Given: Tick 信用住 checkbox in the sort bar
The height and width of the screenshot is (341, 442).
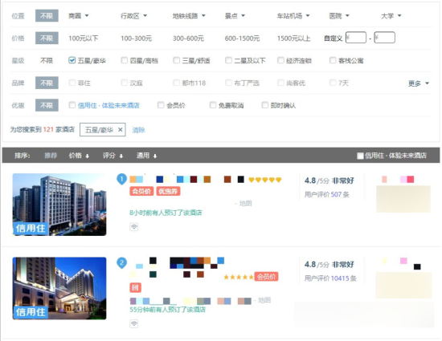Looking at the screenshot, I should (x=360, y=156).
